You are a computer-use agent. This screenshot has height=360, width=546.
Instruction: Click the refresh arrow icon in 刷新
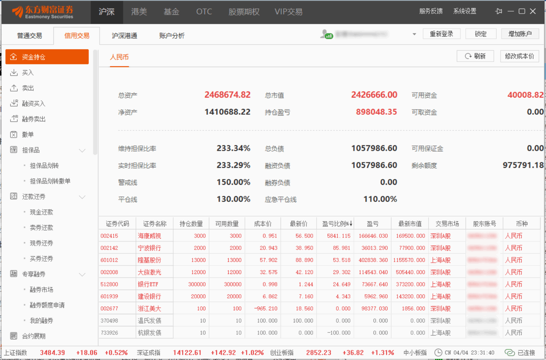[x=468, y=56]
